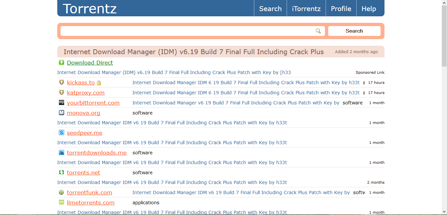The width and height of the screenshot is (447, 215).
Task: Click the scrollbar up arrow
Action: point(444,3)
